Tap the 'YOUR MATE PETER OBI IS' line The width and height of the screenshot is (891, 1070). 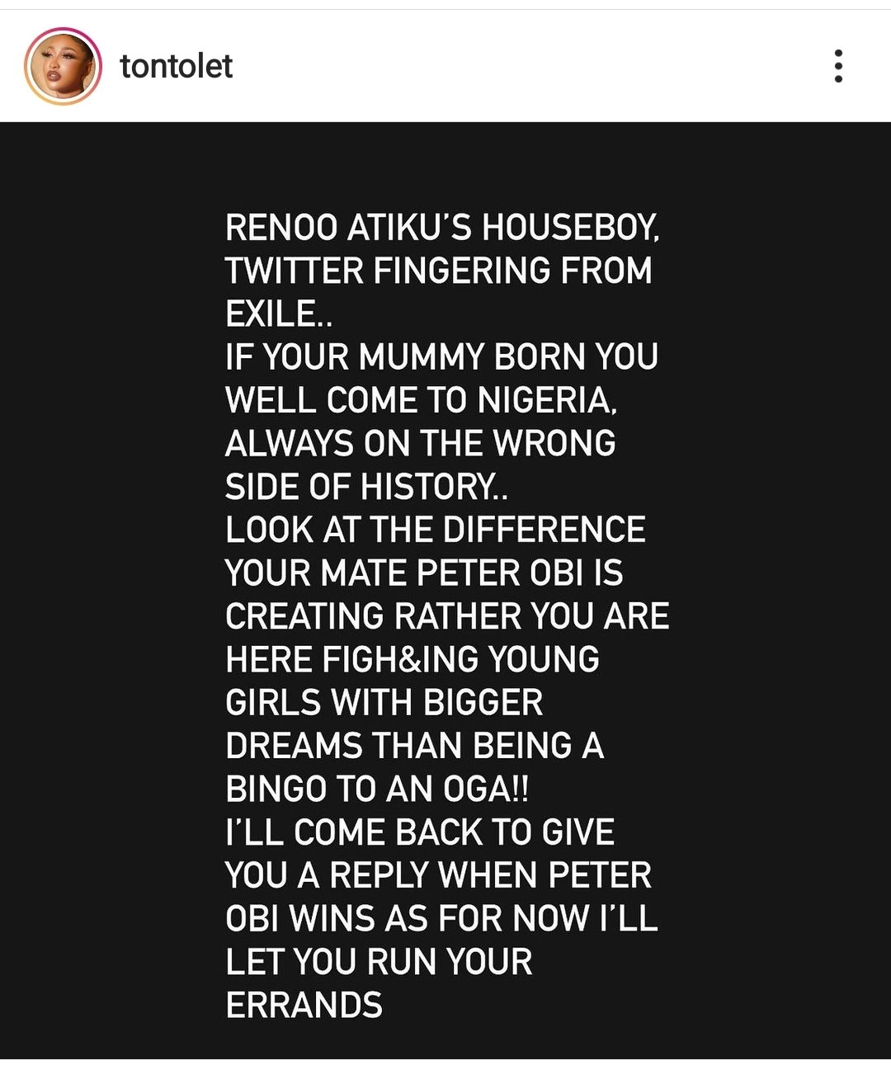pos(424,573)
